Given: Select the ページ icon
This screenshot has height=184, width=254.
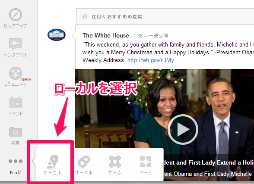Looking at the screenshot, I should pyautogui.click(x=146, y=162).
